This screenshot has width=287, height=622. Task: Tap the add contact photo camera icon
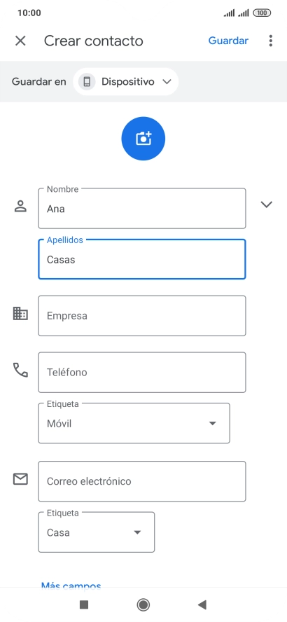click(x=143, y=139)
